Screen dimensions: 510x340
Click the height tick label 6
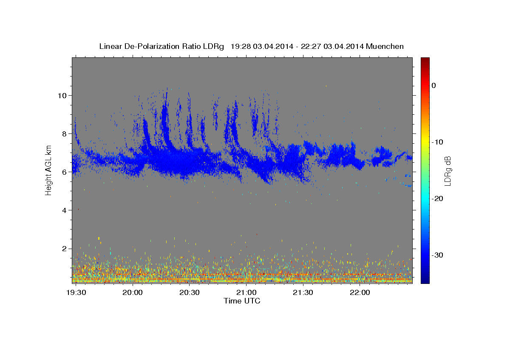click(65, 172)
